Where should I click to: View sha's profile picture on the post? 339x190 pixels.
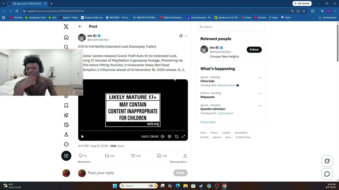82,37
